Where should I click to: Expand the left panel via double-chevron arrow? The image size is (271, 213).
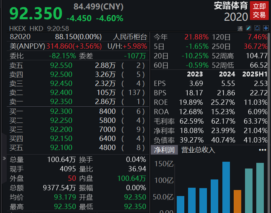[x=4, y=159]
